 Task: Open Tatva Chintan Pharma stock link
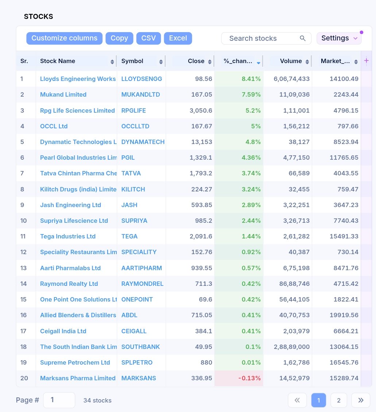(x=78, y=174)
